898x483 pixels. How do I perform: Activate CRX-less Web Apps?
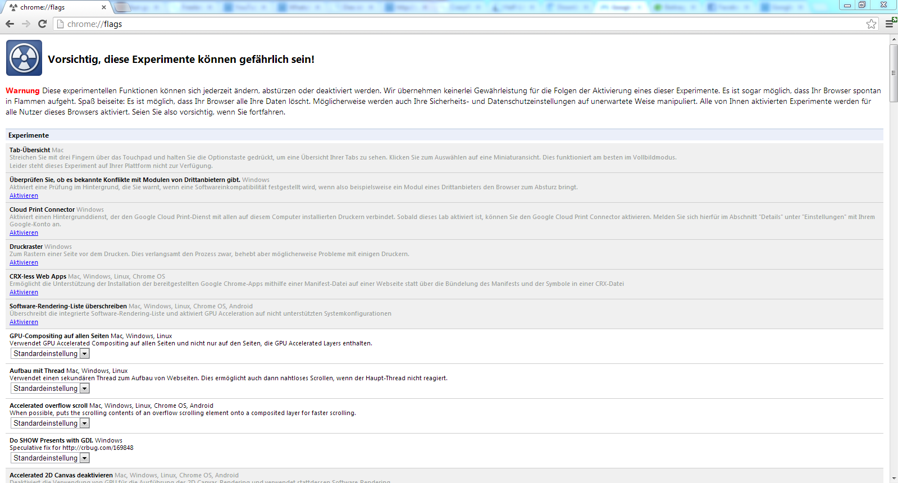point(24,292)
